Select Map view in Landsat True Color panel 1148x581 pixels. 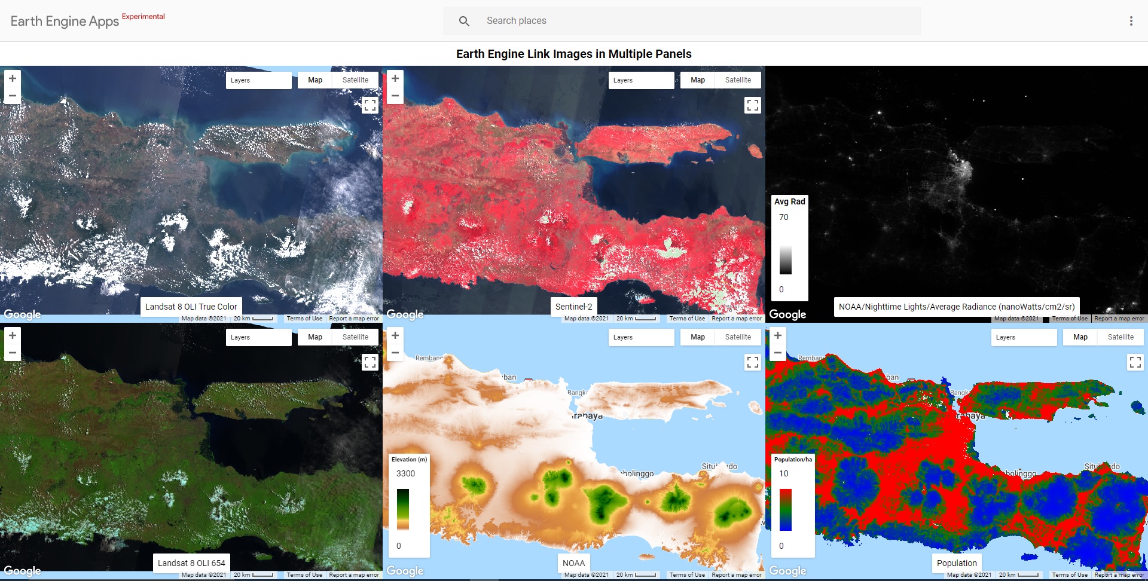(315, 80)
